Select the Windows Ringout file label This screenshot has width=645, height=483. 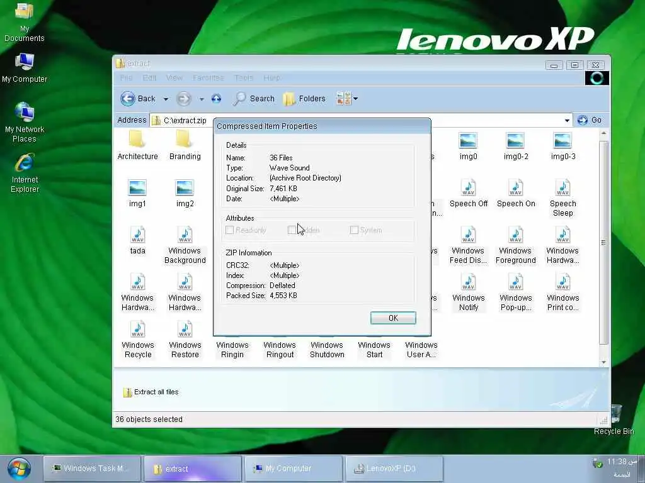tap(280, 350)
